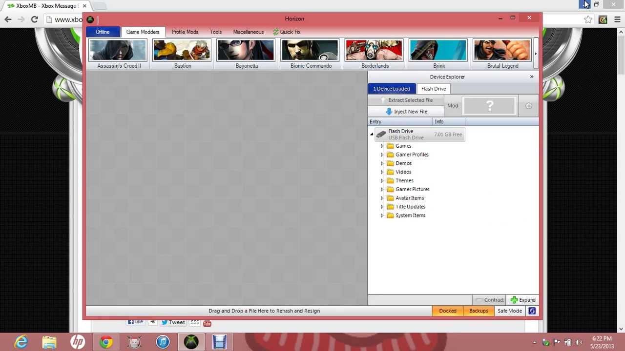Screen dimensions: 625x351
Task: Expand the Videos folder arrow
Action: (382, 172)
